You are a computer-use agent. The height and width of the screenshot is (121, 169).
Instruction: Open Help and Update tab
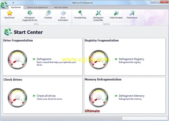click(x=61, y=7)
